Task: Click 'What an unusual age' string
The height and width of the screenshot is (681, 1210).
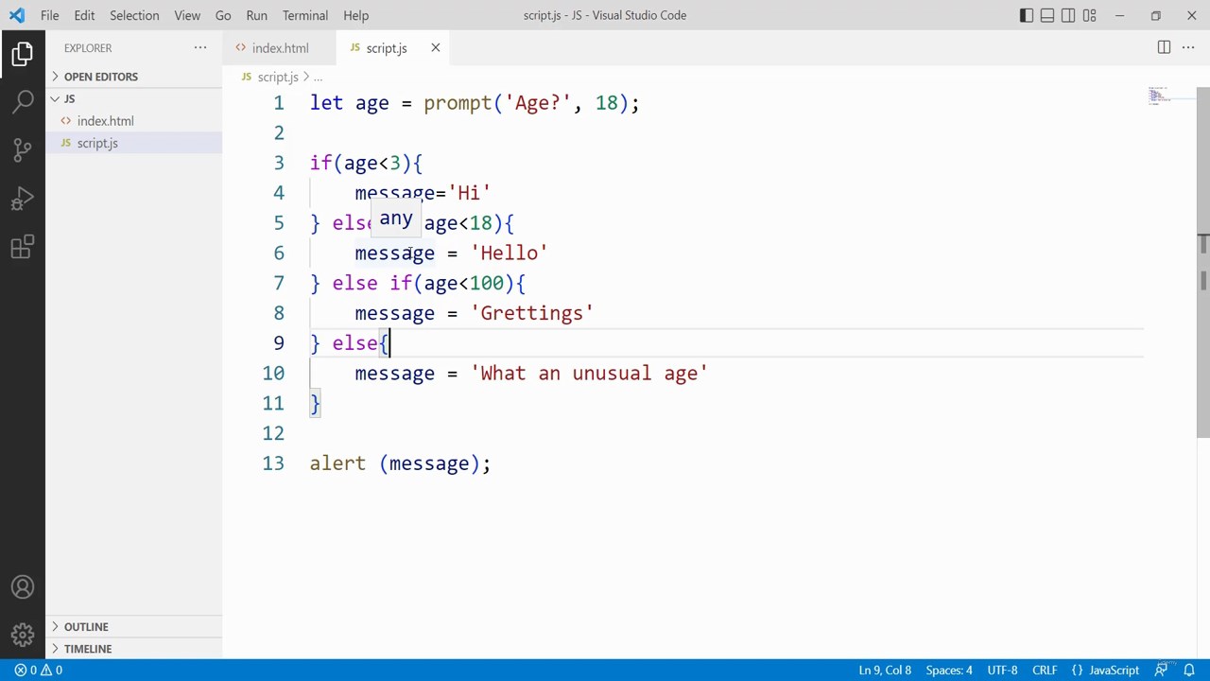Action: [x=589, y=374]
